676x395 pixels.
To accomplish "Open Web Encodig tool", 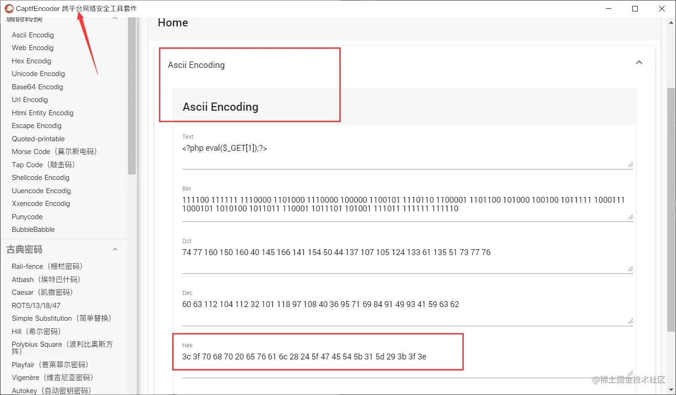I will (33, 48).
